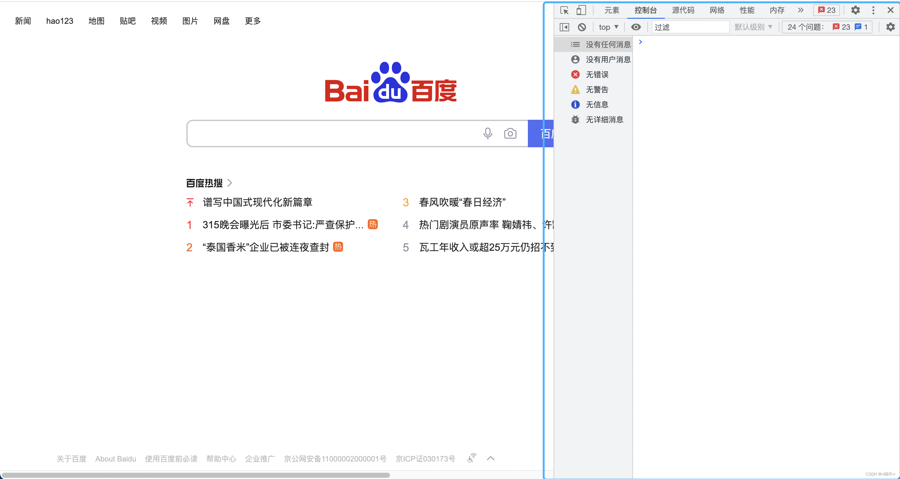This screenshot has height=479, width=900.
Task: Select 'No user messages' sidebar entry
Action: click(593, 59)
